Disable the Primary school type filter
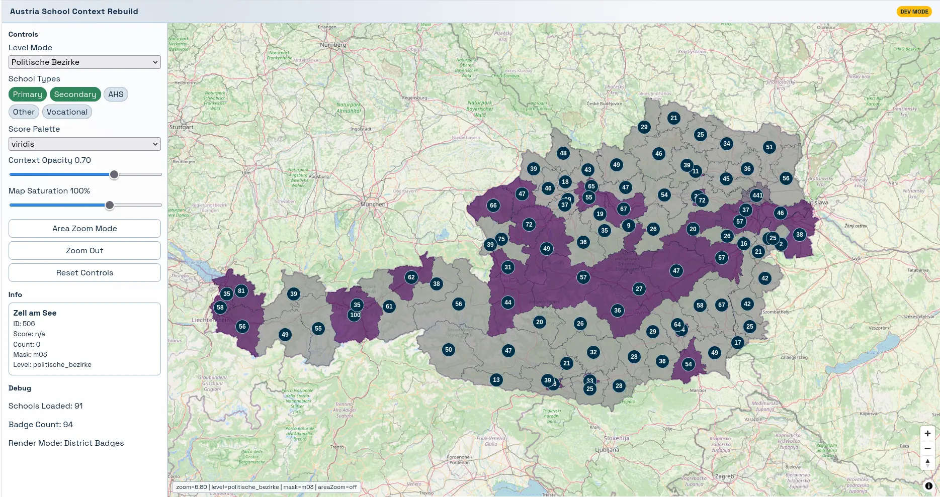This screenshot has height=497, width=940. pyautogui.click(x=28, y=94)
